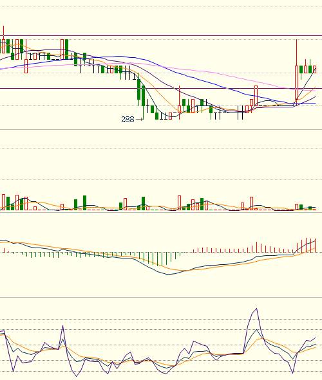The image size is (322, 380).
Task: Click the divider line below the volume panel
Action: (x=161, y=213)
